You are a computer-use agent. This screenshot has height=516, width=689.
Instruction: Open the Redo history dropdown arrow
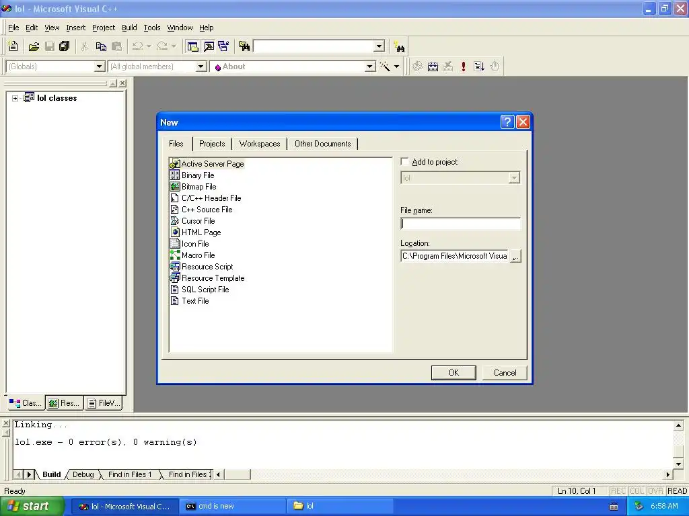point(174,46)
